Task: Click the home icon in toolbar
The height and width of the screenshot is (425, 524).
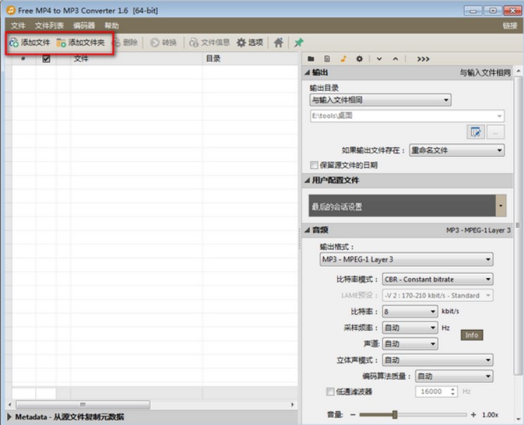Action: pos(278,43)
